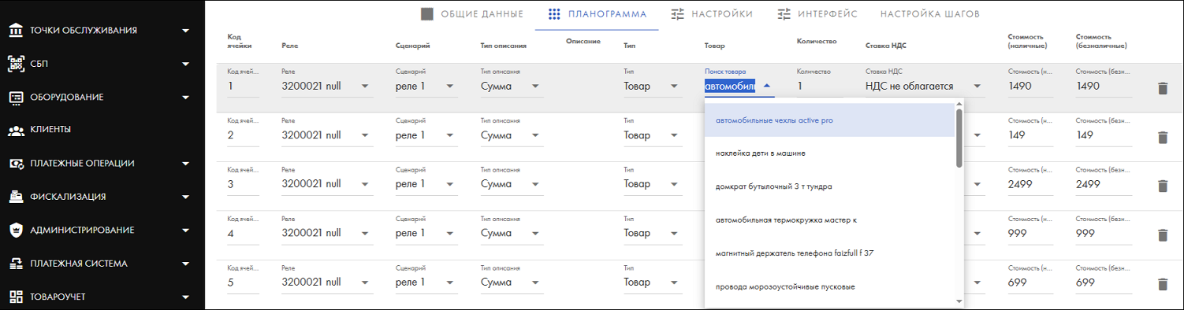Click the Платежная система icon
The width and height of the screenshot is (1184, 310).
tap(16, 264)
